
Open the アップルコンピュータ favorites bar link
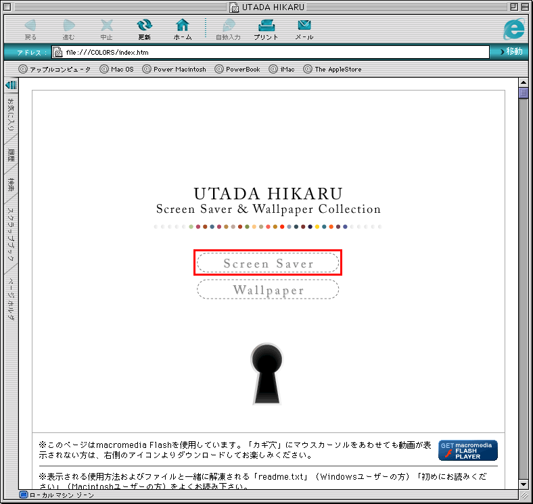pos(54,70)
